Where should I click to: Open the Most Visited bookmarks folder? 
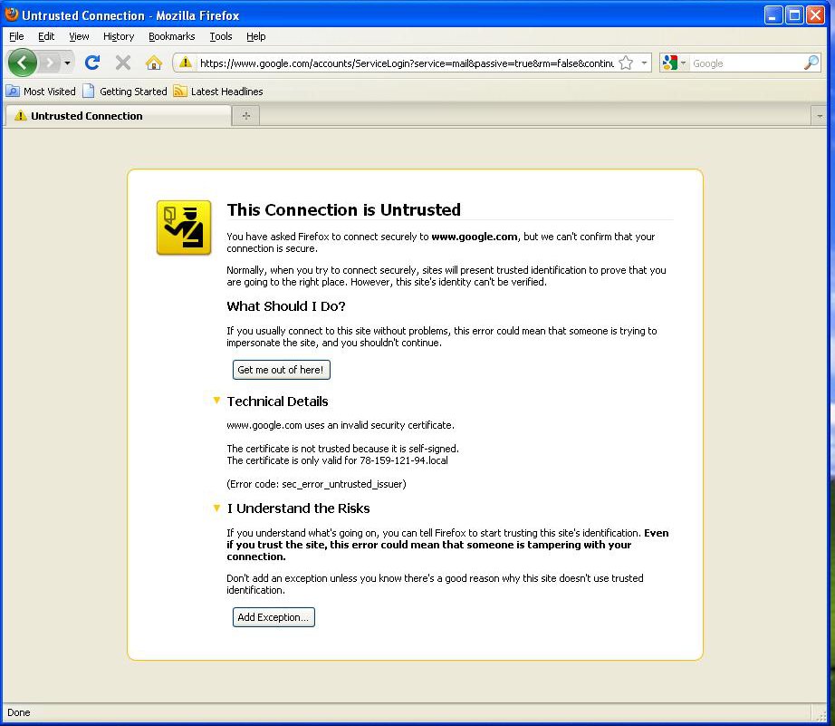pos(41,92)
